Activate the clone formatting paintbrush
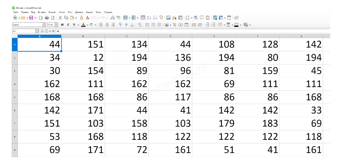This screenshot has height=163, width=342. point(82,18)
